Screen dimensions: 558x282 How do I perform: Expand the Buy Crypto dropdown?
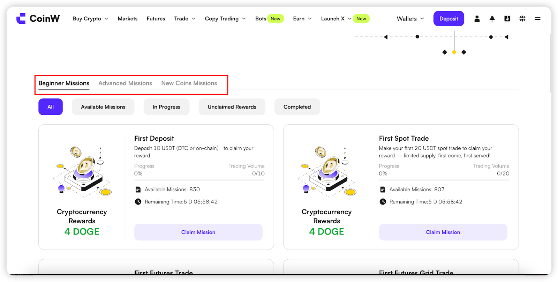[x=90, y=18]
